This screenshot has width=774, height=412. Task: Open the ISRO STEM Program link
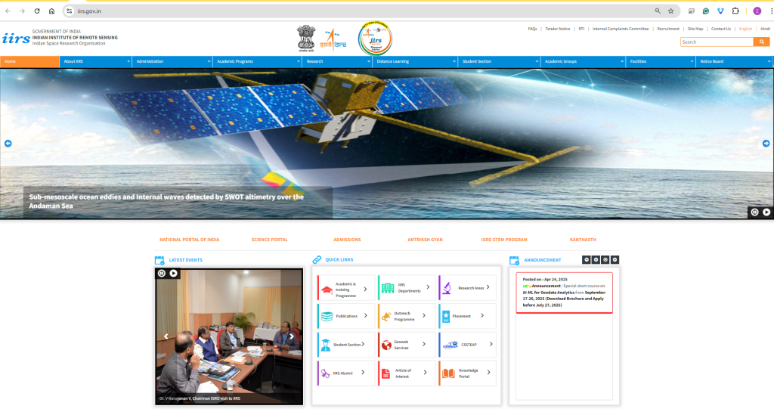tap(504, 240)
